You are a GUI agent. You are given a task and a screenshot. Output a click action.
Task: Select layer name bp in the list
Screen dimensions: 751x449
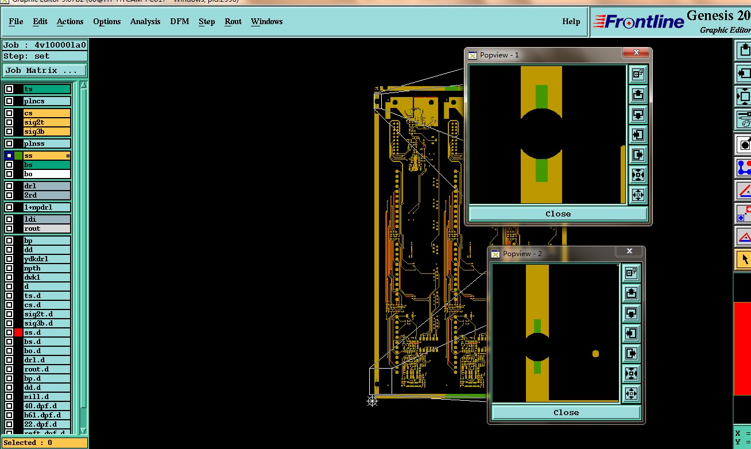pos(47,241)
